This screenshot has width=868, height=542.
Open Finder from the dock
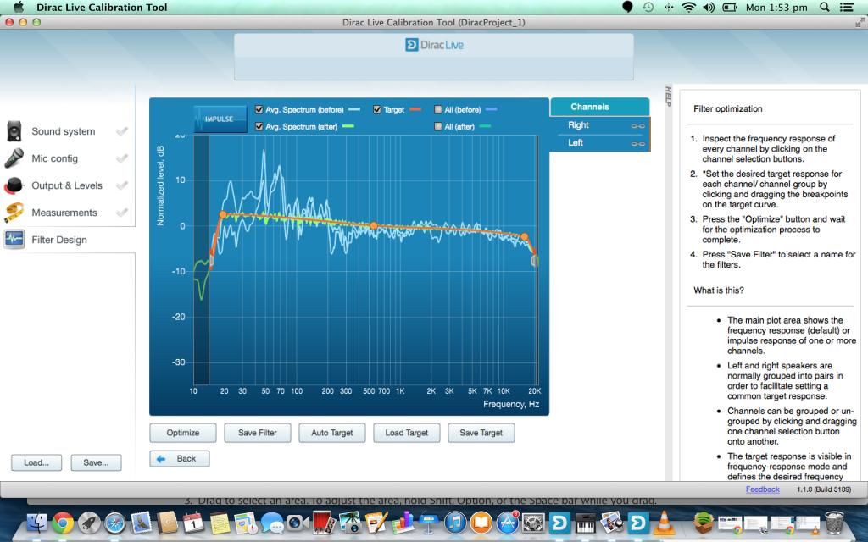pos(37,523)
